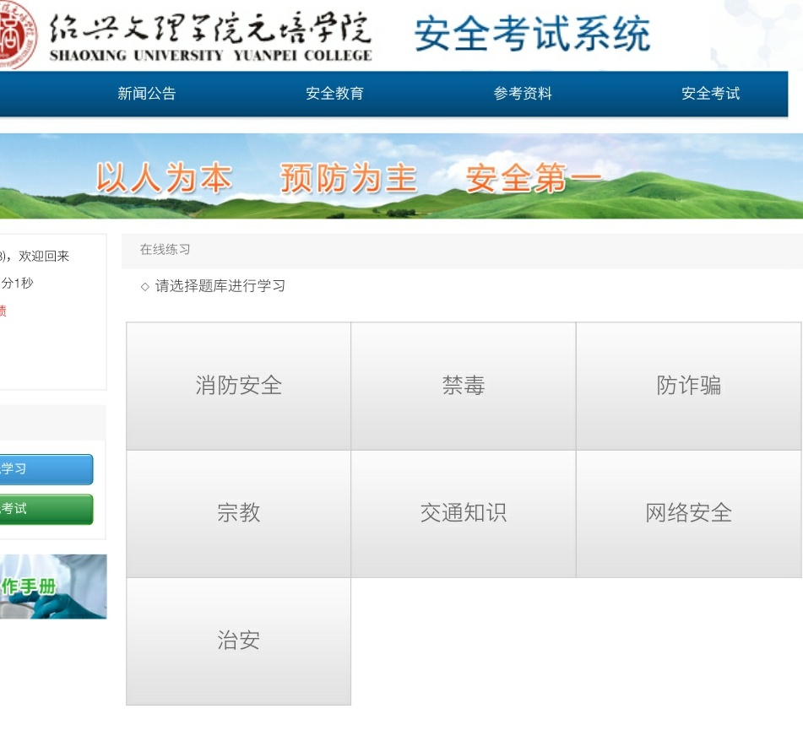Viewport: 803px width, 730px height.
Task: Open the 操作手册 thumbnail image
Action: (52, 587)
